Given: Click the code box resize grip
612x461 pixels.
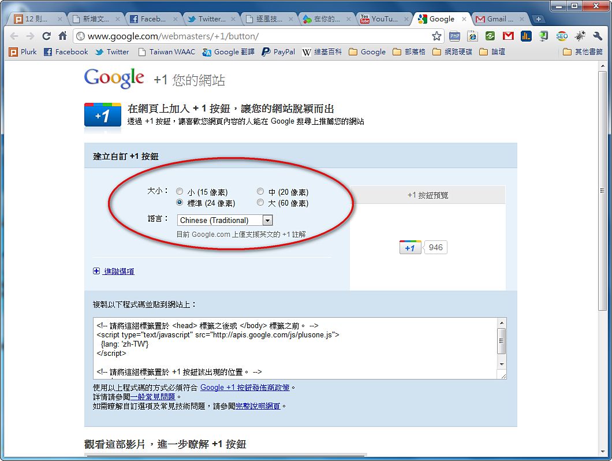Looking at the screenshot, I should coord(503,375).
